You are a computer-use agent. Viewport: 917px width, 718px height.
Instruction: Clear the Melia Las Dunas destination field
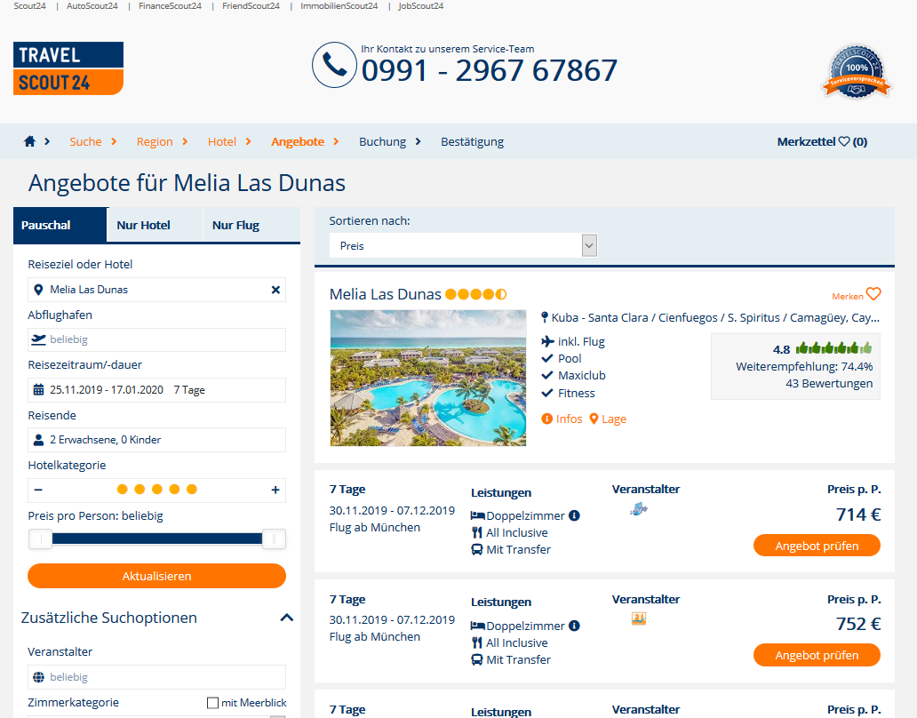coord(276,290)
